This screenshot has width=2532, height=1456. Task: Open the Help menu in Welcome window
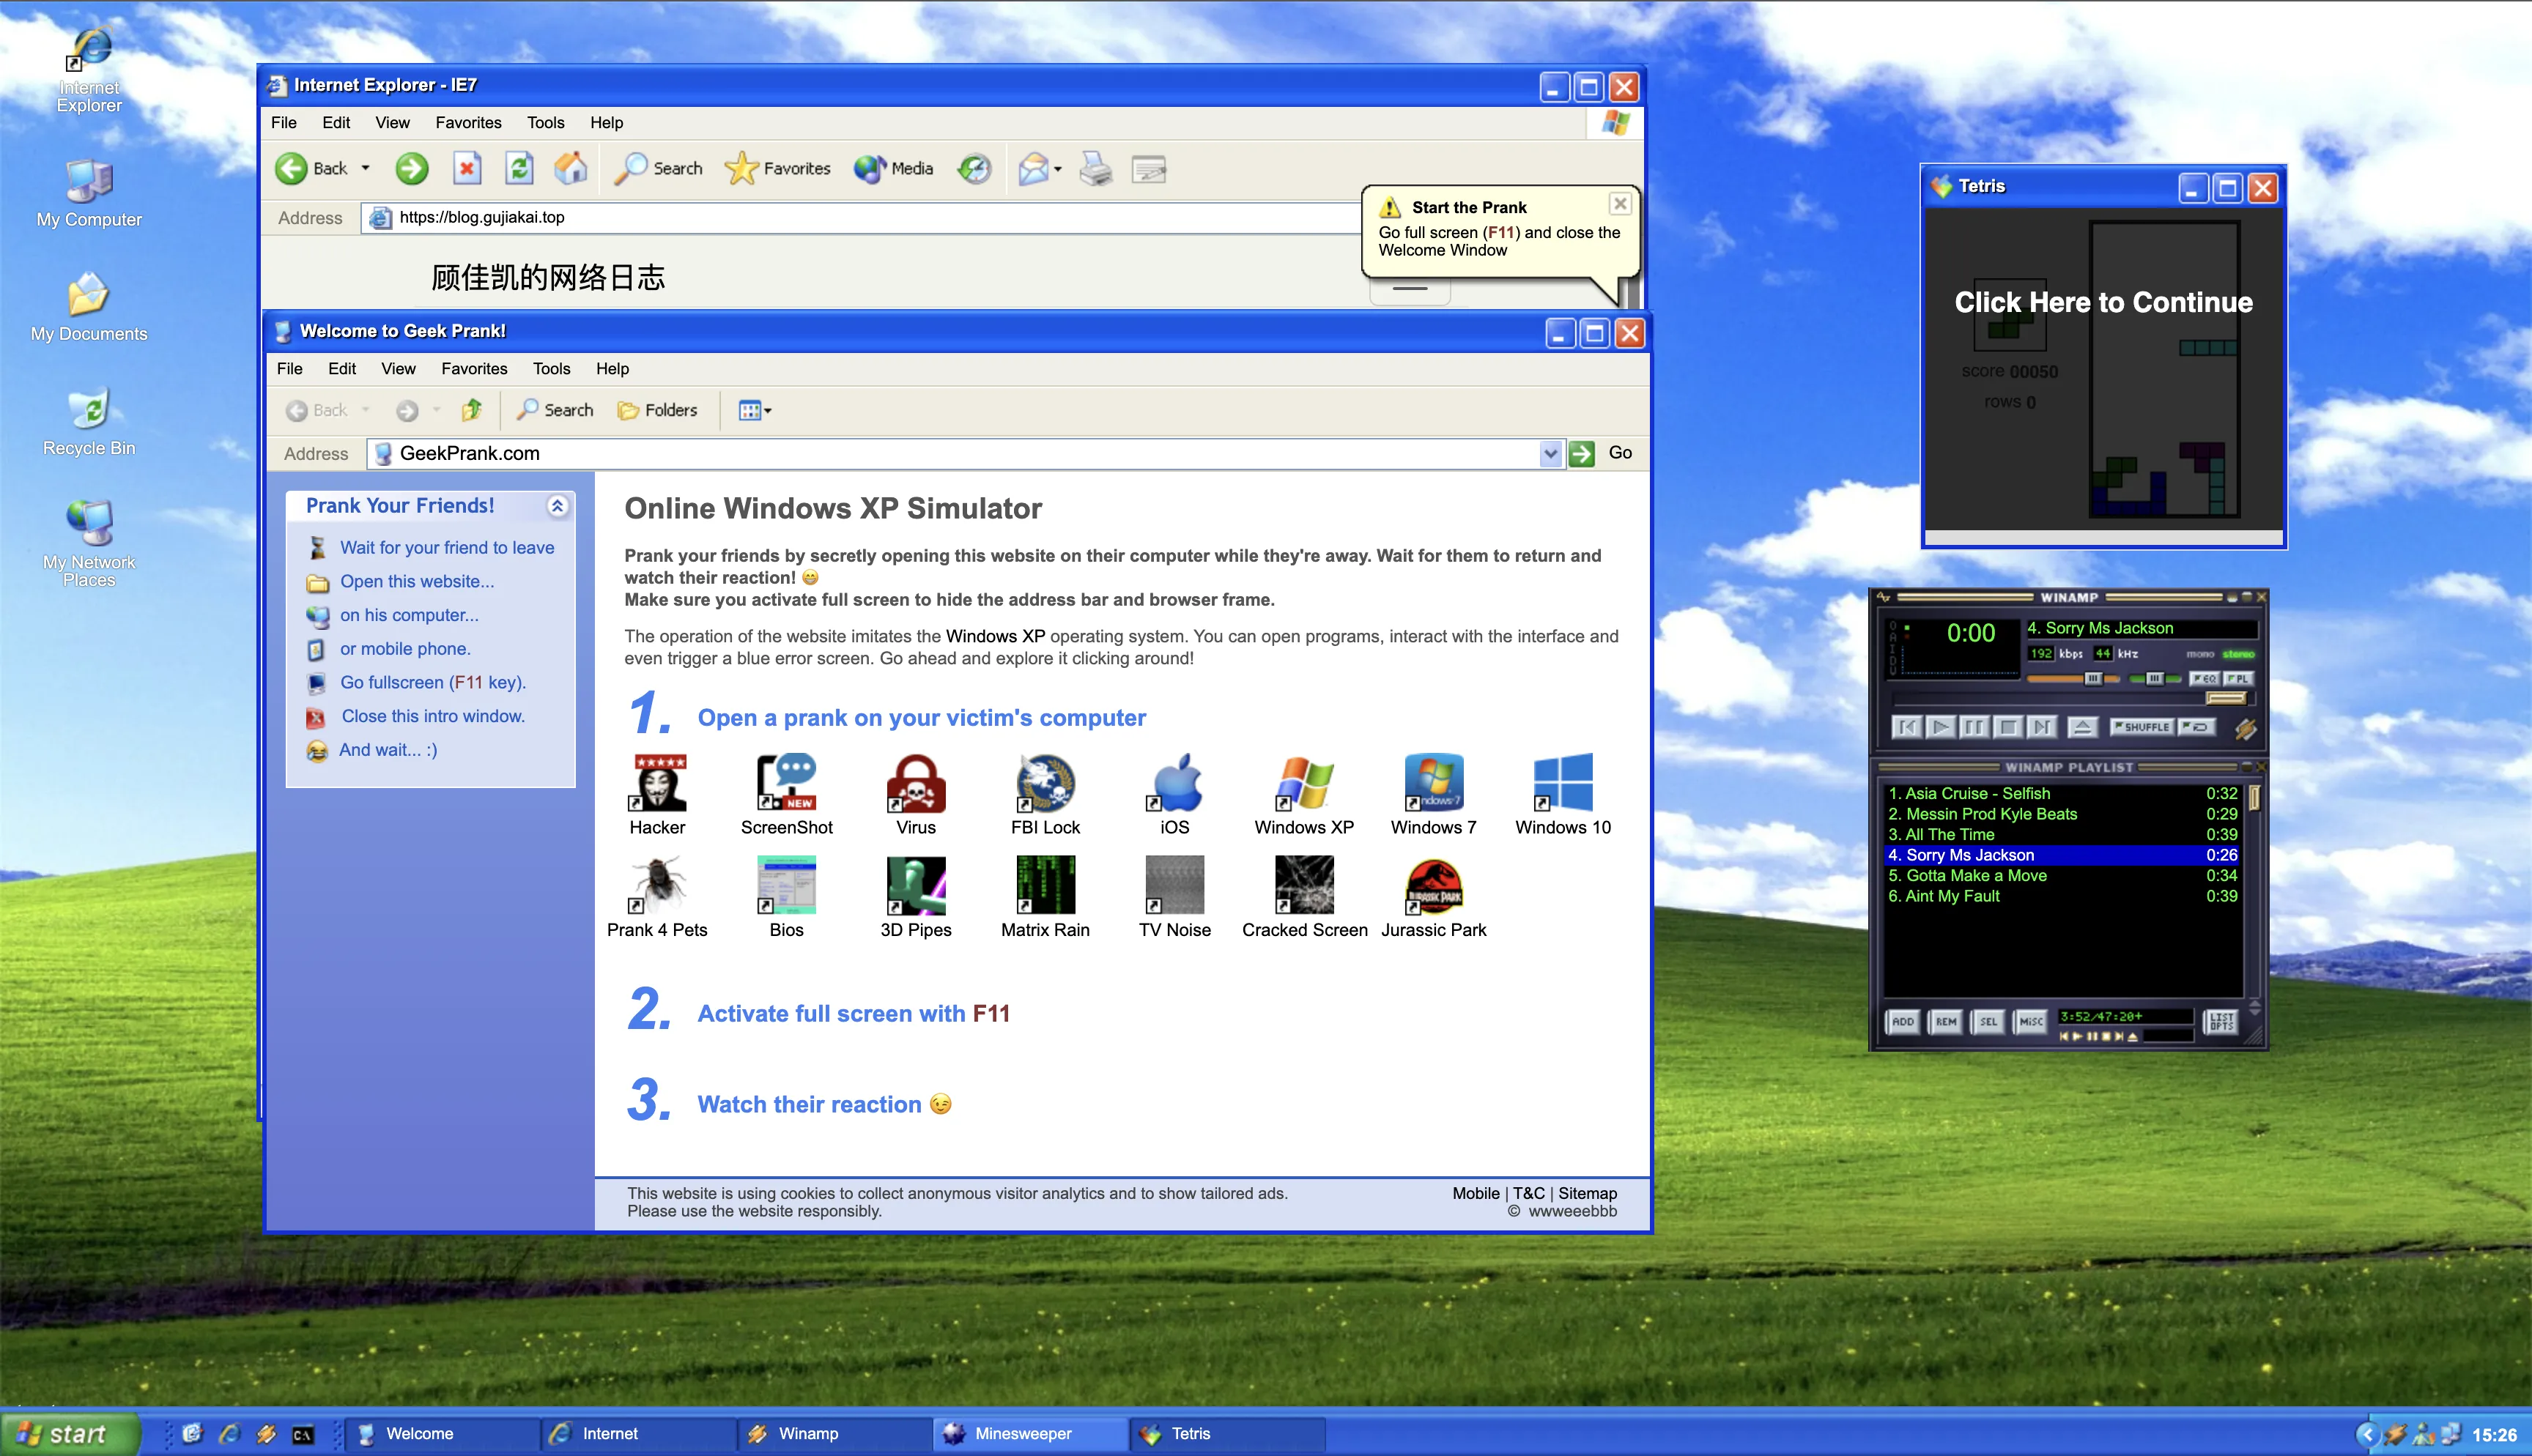612,369
